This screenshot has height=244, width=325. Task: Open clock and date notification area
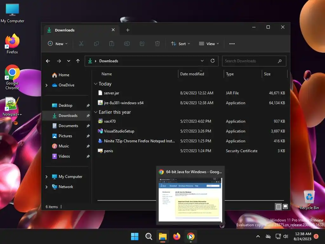[302, 236]
